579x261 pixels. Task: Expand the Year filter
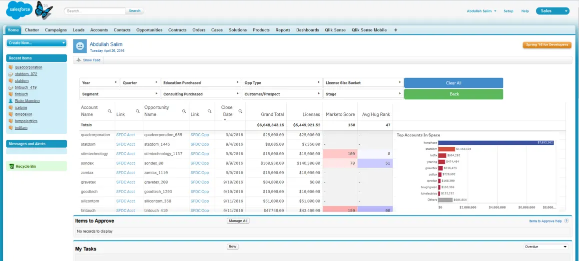[116, 82]
